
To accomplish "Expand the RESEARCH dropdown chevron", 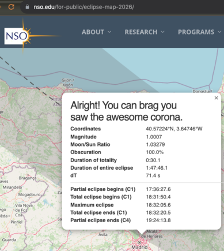I will 162,32.
